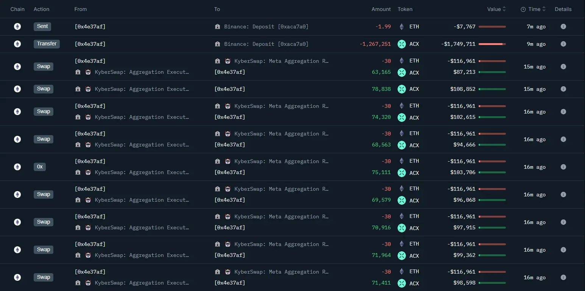
Task: Click the Sent action badge
Action: (x=42, y=26)
